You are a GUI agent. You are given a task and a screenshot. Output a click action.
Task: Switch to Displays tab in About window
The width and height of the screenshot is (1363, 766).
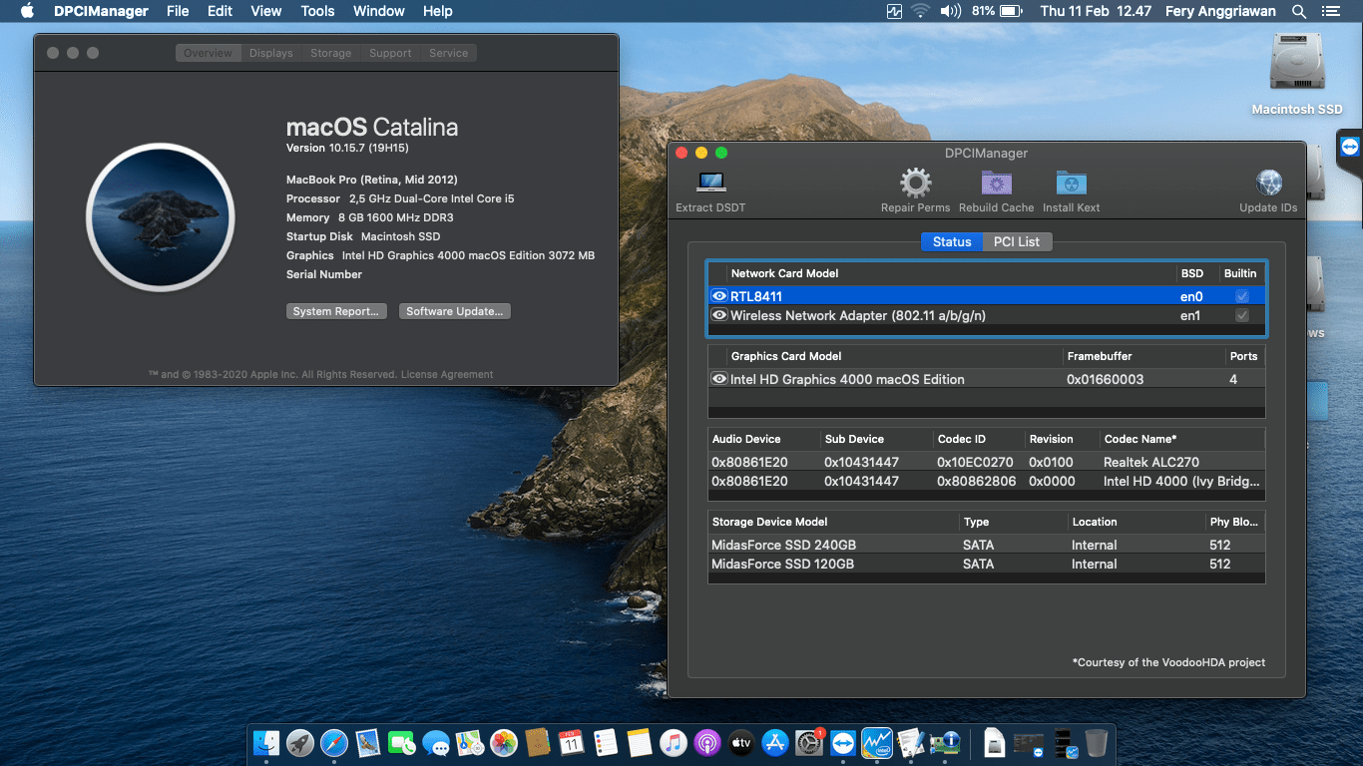[271, 53]
